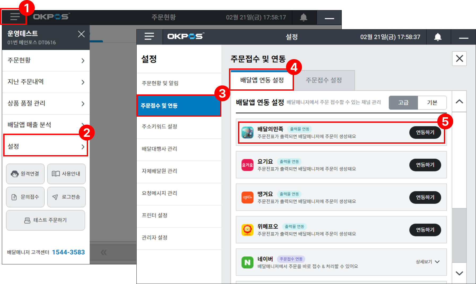This screenshot has height=284, width=476.
Task: Click the Yogiyo app icon
Action: tap(247, 165)
